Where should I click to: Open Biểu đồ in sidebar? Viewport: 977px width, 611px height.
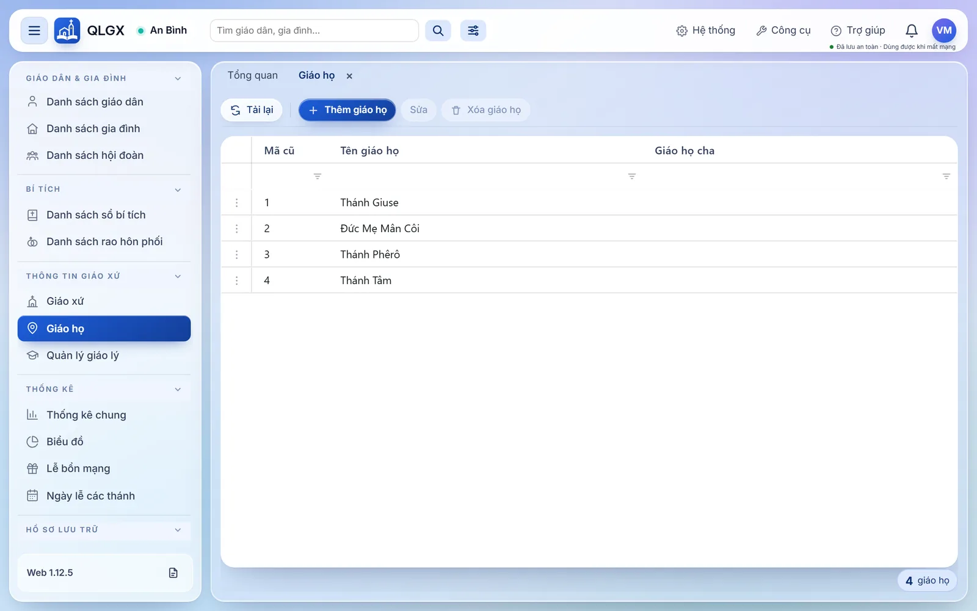click(104, 442)
